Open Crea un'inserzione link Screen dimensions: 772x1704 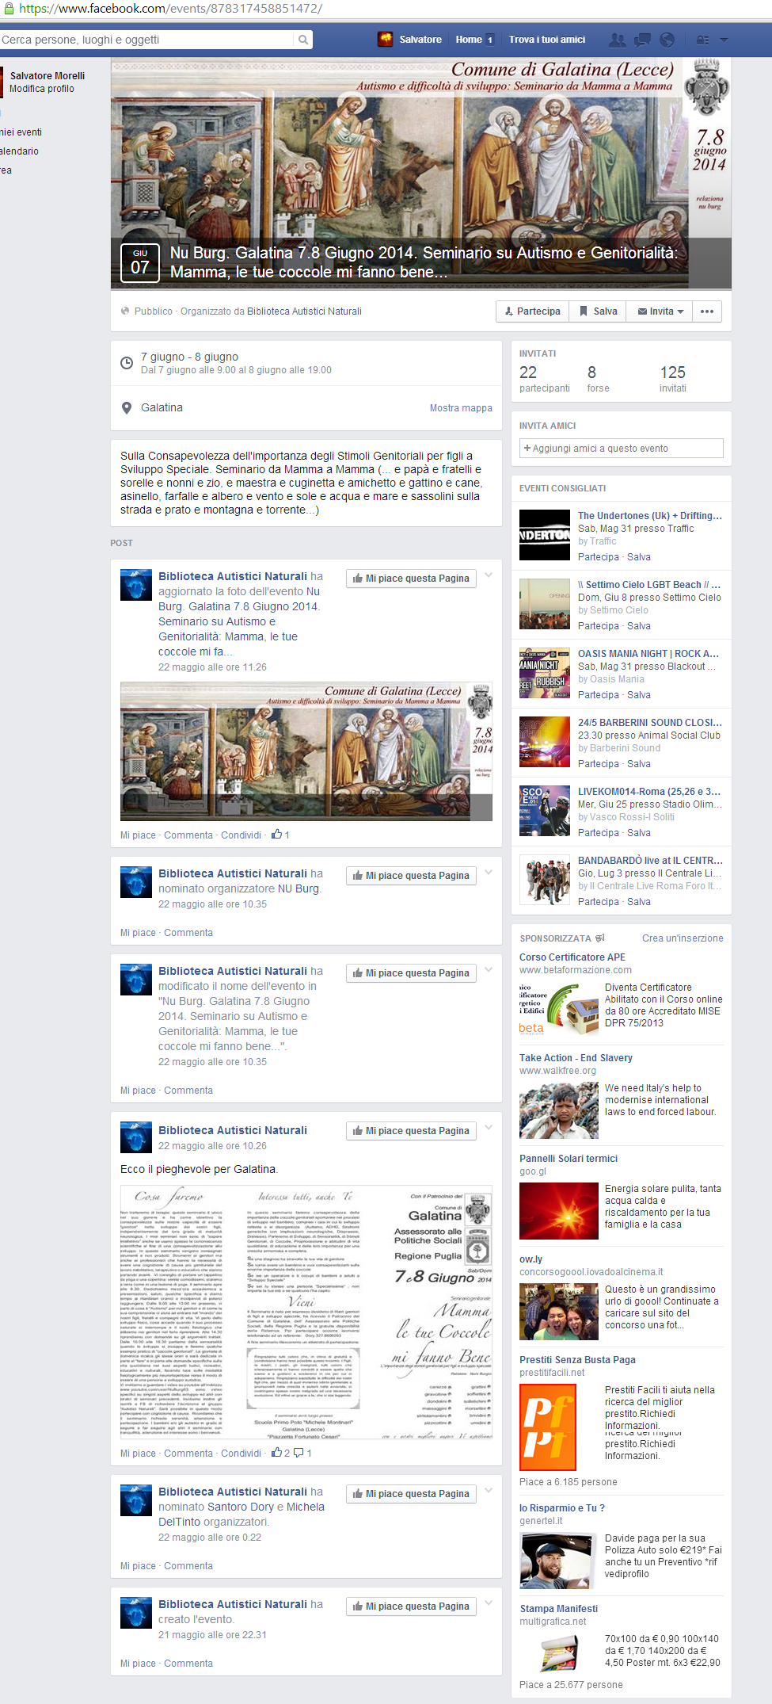[x=683, y=938]
